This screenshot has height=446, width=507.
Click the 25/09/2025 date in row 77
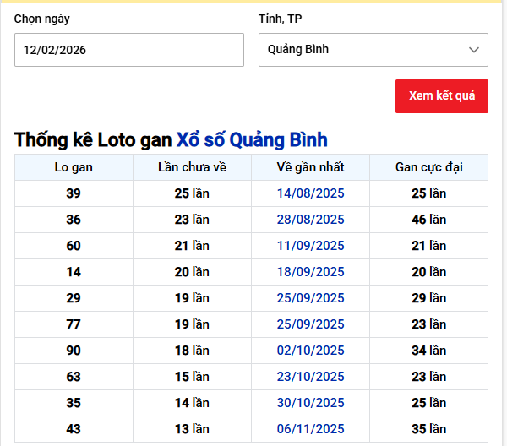pos(310,324)
